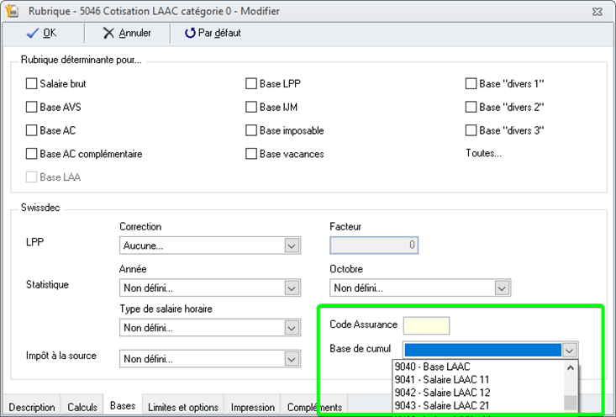Enable Base "divers 1" checkbox
Viewport: 616px width, 417px height.
[471, 84]
